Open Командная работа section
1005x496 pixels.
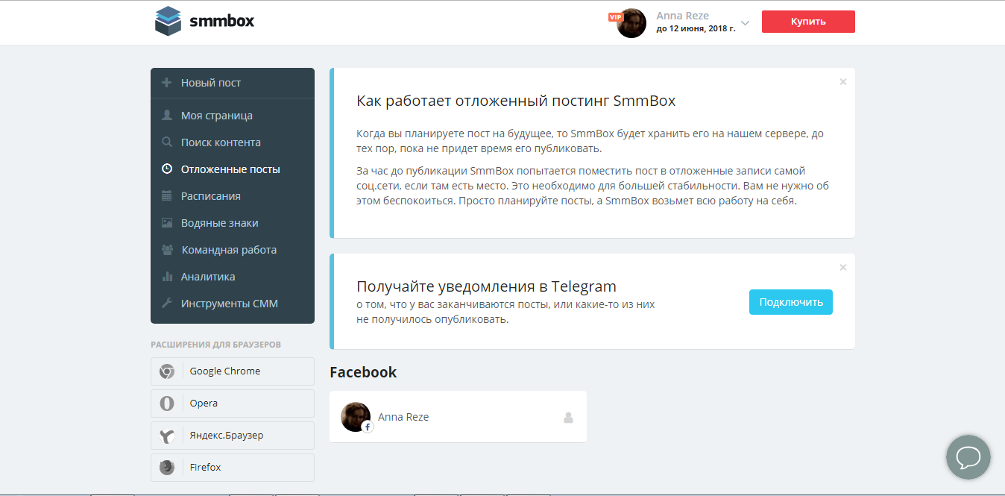pyautogui.click(x=233, y=250)
